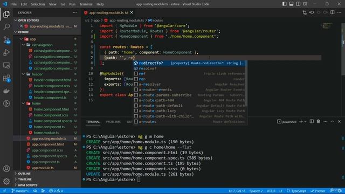Collapse the header folder
Screen dimensions: 345x194
pyautogui.click(x=23, y=74)
